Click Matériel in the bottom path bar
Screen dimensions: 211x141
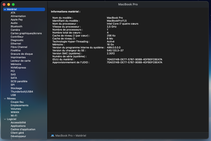coord(81,136)
